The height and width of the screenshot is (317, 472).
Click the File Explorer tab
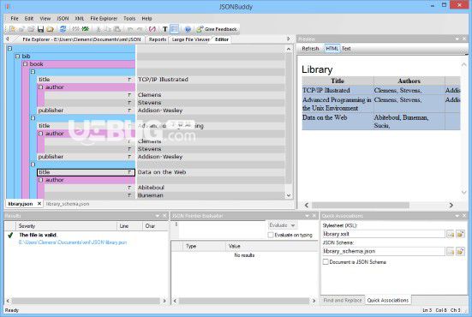[x=81, y=39]
